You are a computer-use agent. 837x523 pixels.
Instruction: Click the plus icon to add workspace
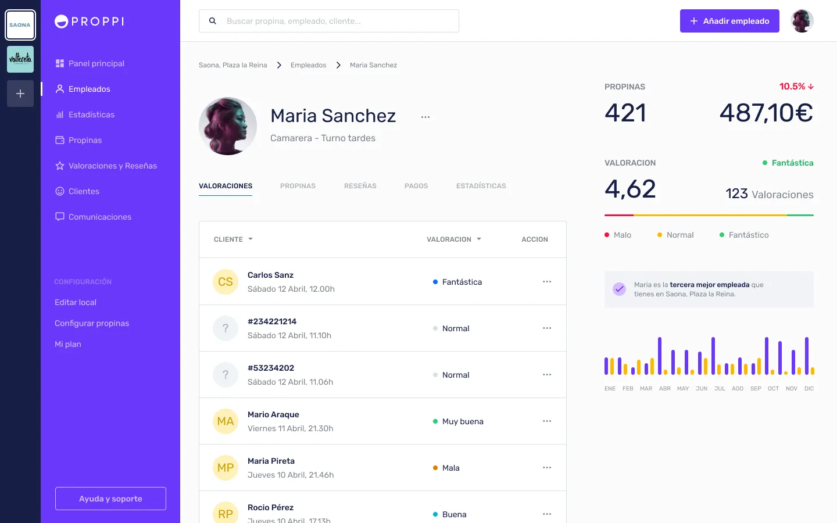pyautogui.click(x=20, y=94)
